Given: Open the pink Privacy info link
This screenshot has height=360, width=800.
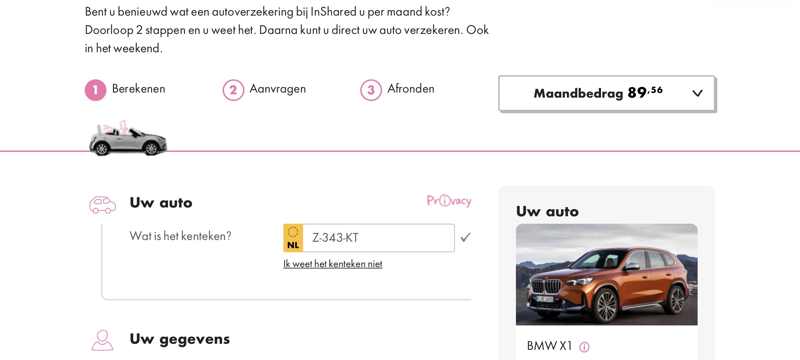Looking at the screenshot, I should coord(448,201).
